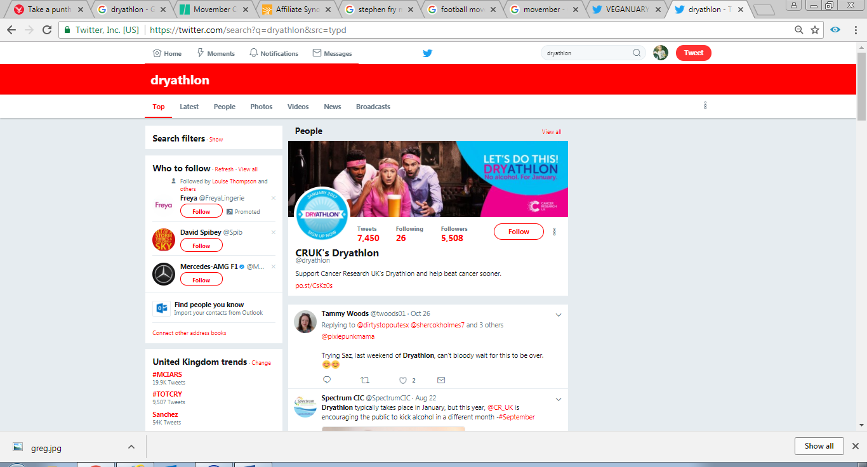Image resolution: width=867 pixels, height=467 pixels.
Task: Open the po.st/CsKz0s link
Action: [x=314, y=286]
